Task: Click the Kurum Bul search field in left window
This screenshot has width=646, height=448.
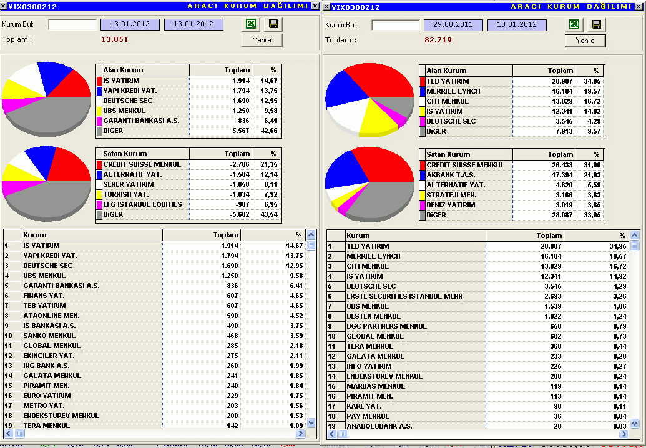Action: [72, 25]
